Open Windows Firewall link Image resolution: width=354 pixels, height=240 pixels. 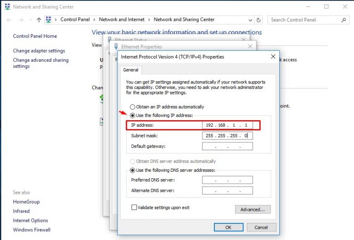pyautogui.click(x=32, y=229)
